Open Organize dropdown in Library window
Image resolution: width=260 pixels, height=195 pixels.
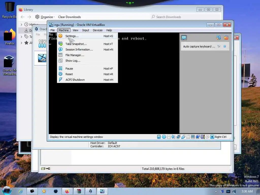[x=45, y=17]
